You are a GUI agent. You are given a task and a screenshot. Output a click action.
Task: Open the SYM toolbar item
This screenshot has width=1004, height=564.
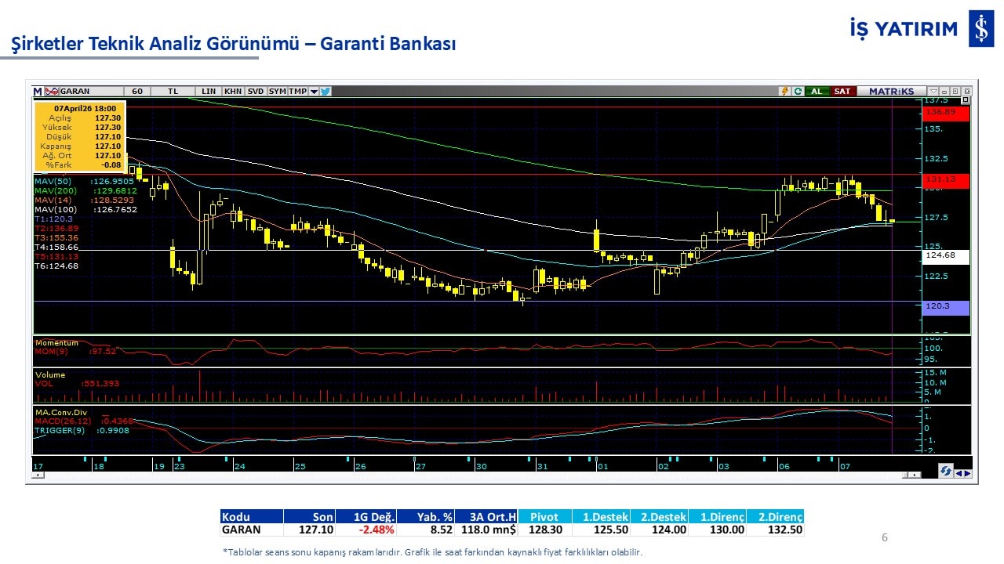277,92
